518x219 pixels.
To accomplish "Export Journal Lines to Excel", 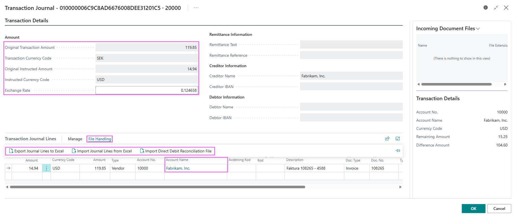I will pos(36,151).
